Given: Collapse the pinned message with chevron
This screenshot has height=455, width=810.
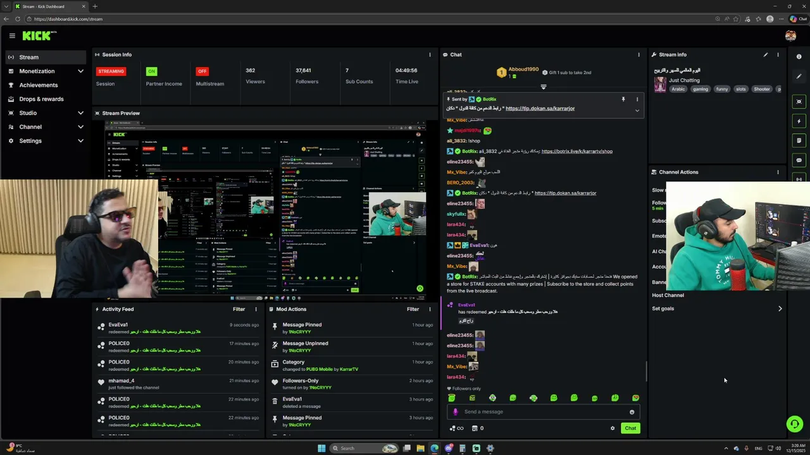Looking at the screenshot, I should [637, 111].
